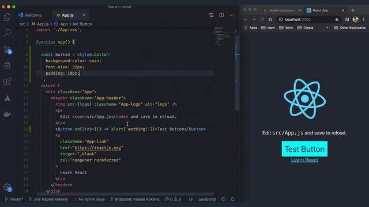This screenshot has width=369, height=207.
Task: Click Jira: Kapeel Kokane status item
Action: [x=48, y=200]
